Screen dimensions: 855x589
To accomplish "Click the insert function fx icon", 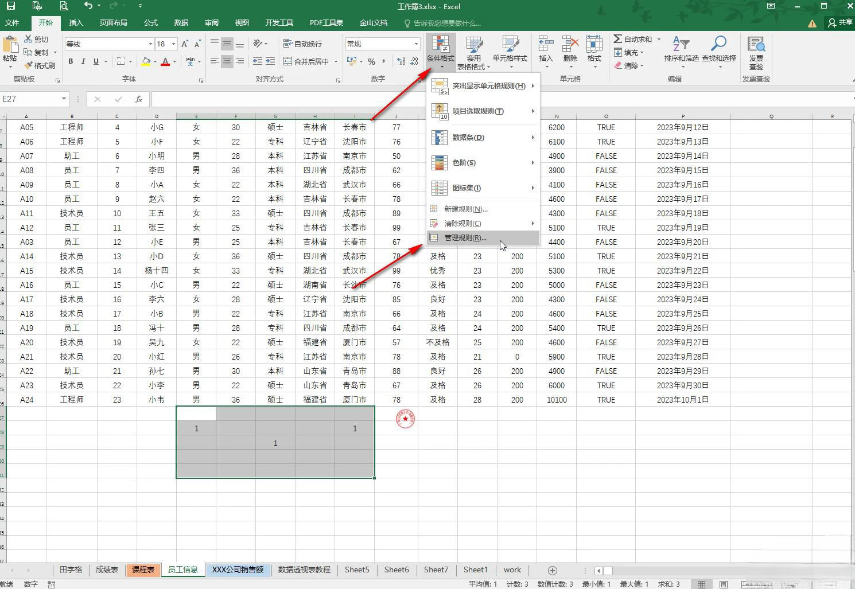I will pyautogui.click(x=138, y=99).
